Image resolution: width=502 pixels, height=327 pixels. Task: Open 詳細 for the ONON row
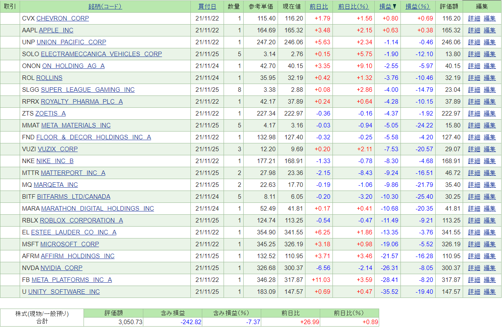coord(474,66)
